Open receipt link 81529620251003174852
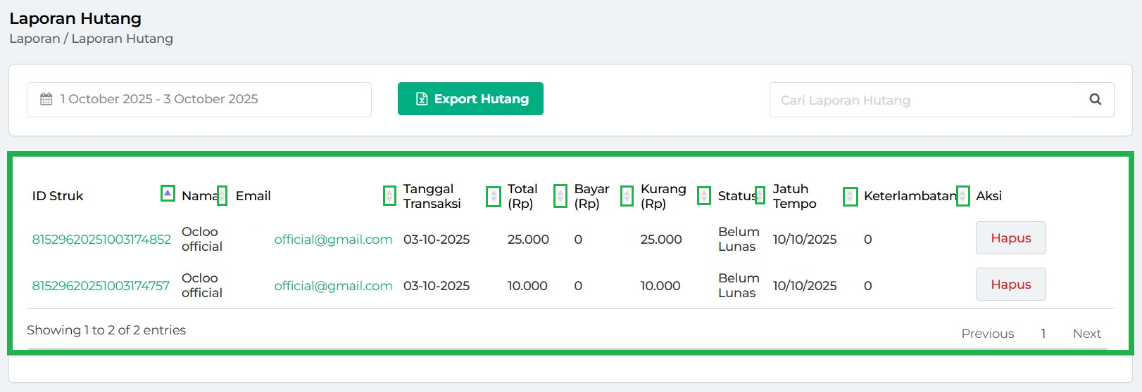The width and height of the screenshot is (1142, 392). click(101, 240)
